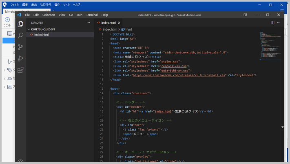Open the File menu in VS Code

27,15
